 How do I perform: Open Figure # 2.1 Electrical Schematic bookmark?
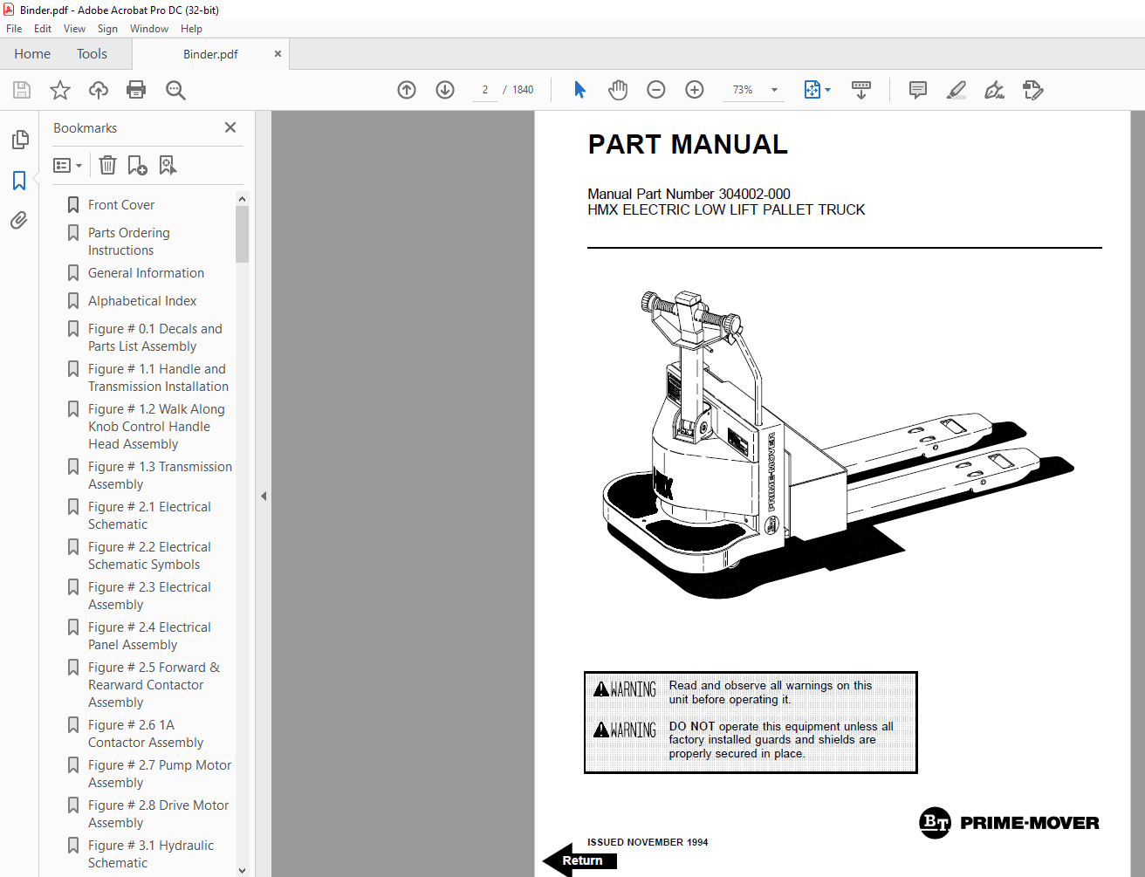[149, 516]
